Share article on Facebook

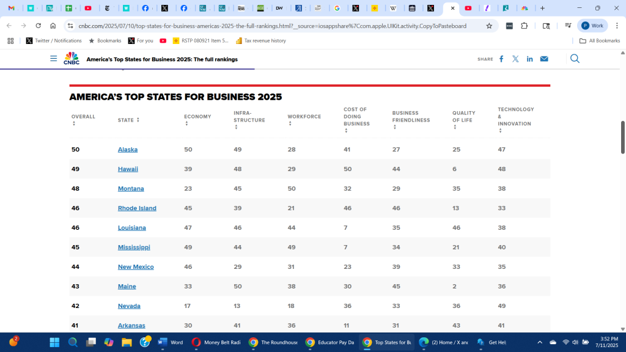tap(501, 59)
